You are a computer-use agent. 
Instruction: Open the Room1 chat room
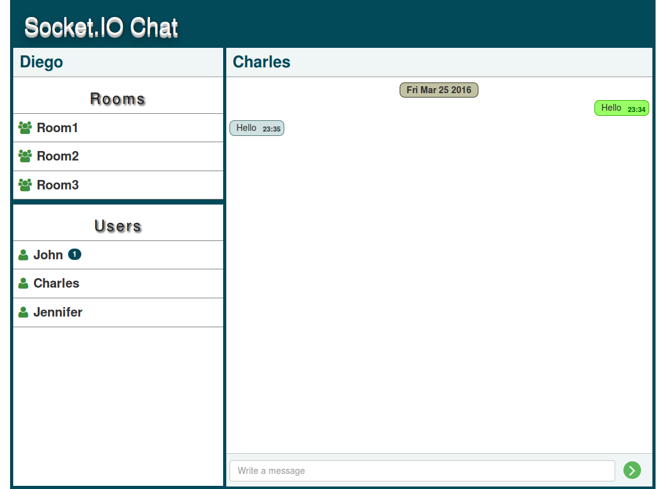tap(118, 128)
